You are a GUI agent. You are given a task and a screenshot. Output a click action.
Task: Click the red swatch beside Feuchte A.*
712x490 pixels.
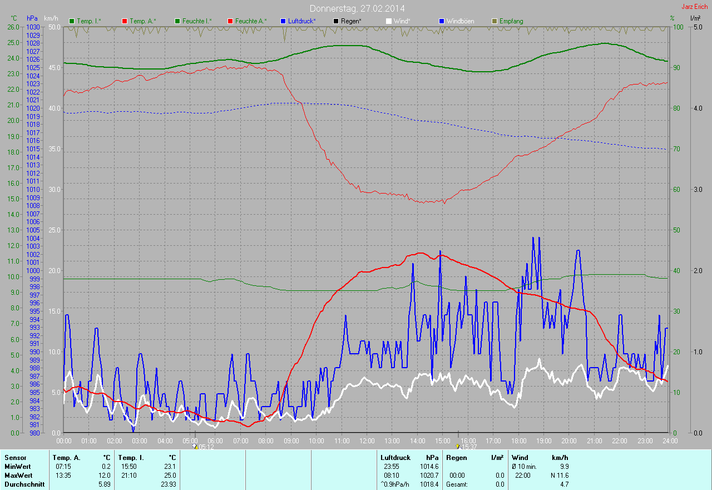coord(230,21)
